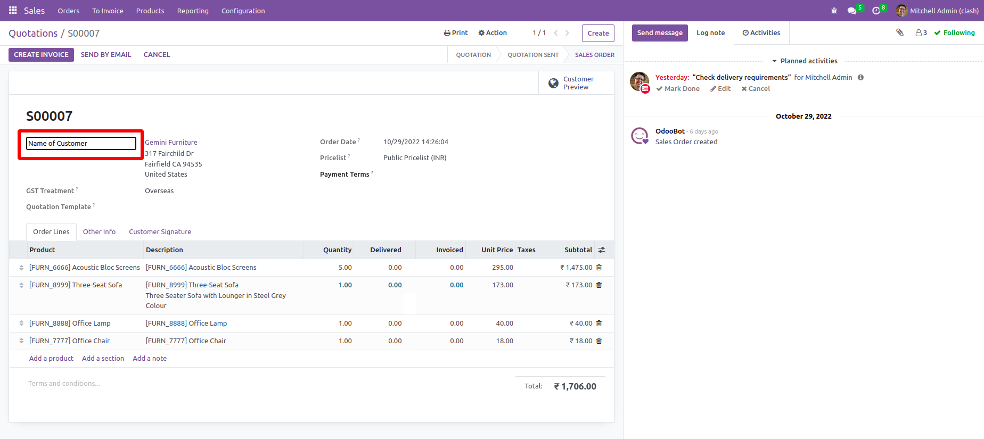Click the Create Invoice button

41,55
